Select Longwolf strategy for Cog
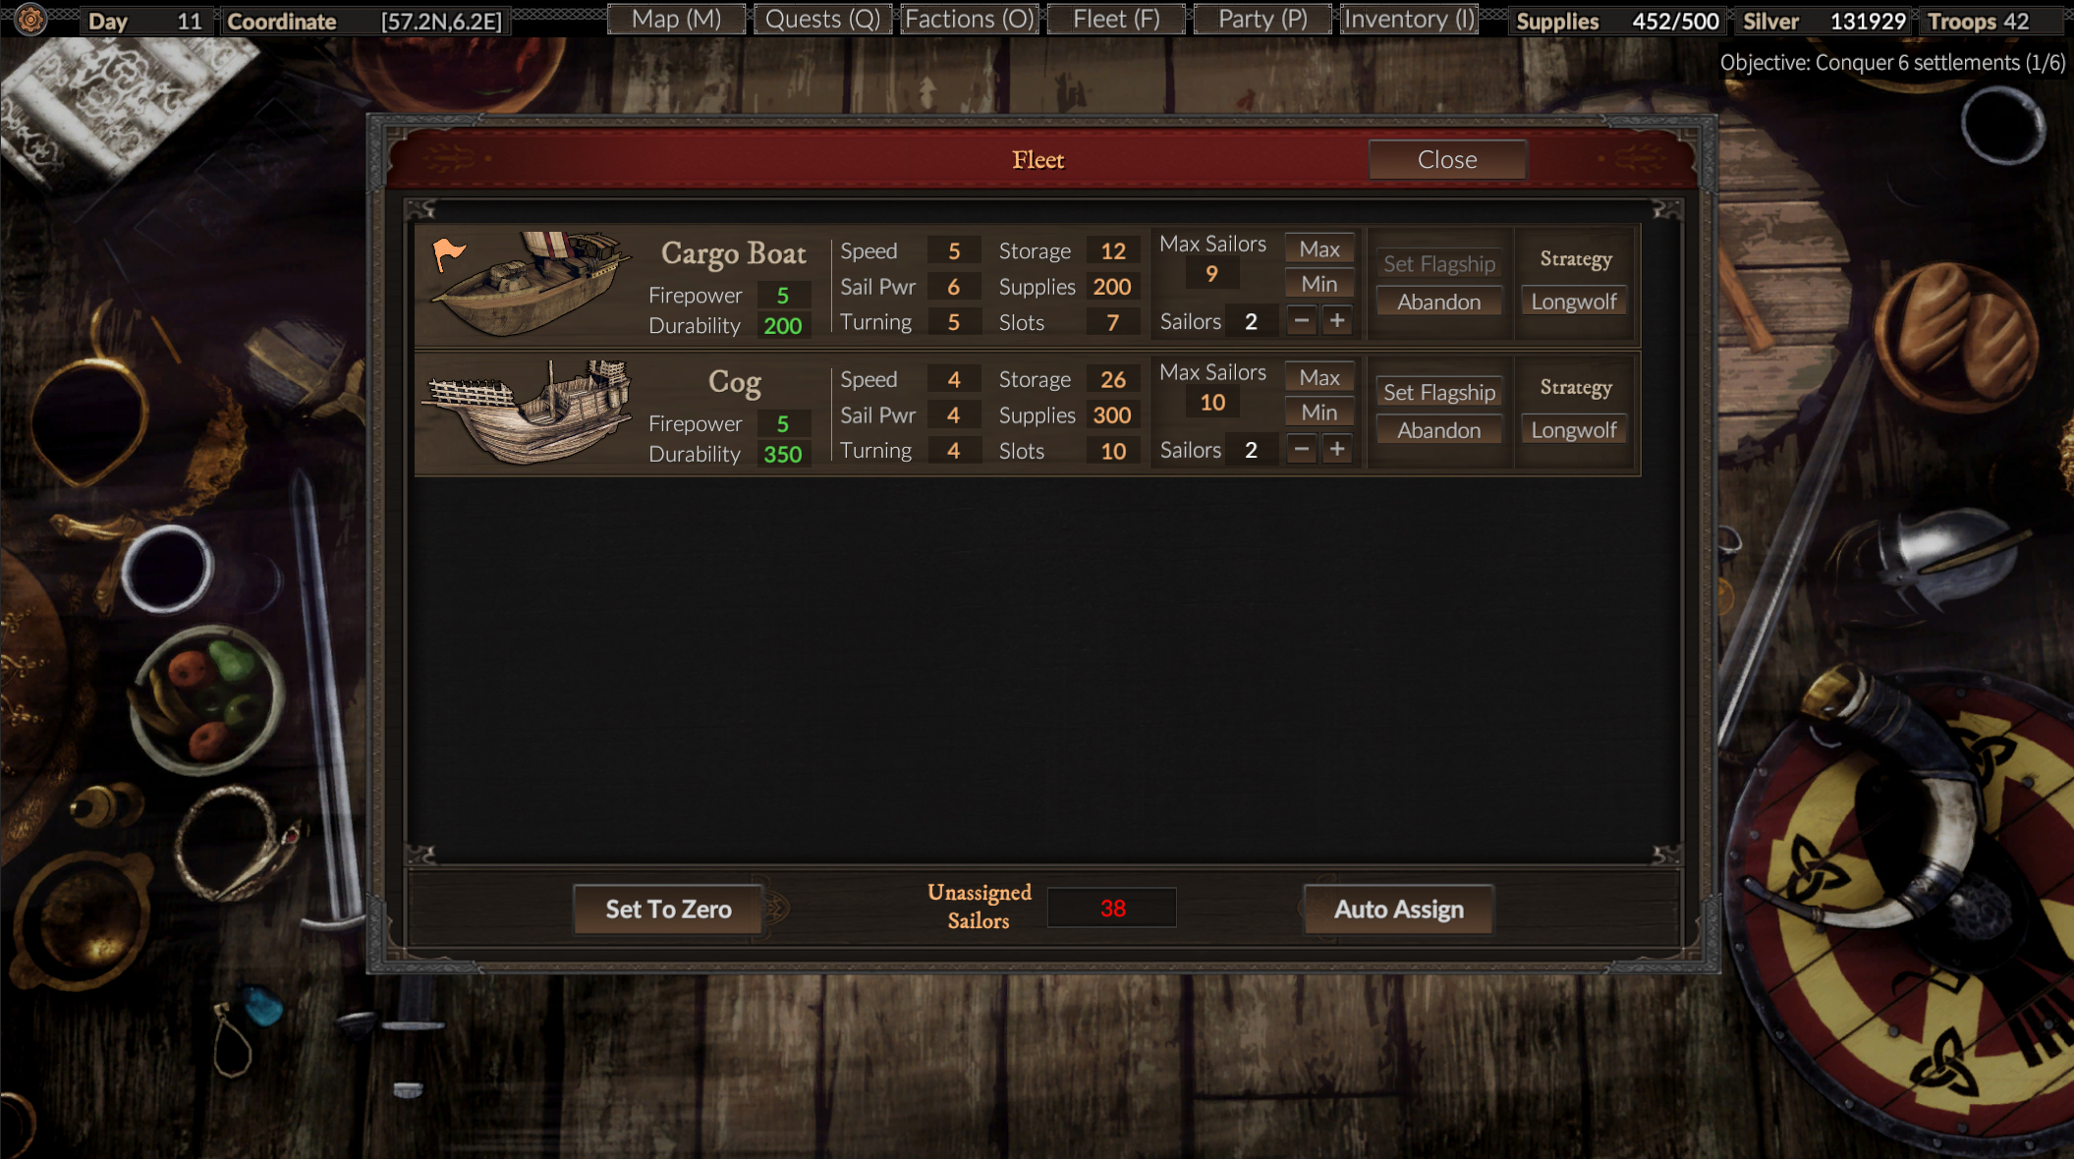Screen dimensions: 2074x1159 click(x=1574, y=428)
